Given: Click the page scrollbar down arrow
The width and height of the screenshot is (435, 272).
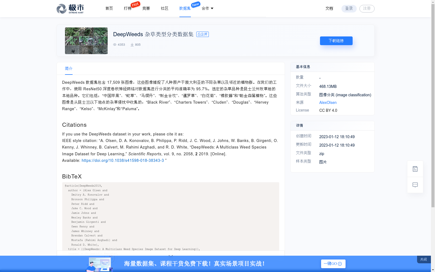Looking at the screenshot, I should click(x=433, y=270).
